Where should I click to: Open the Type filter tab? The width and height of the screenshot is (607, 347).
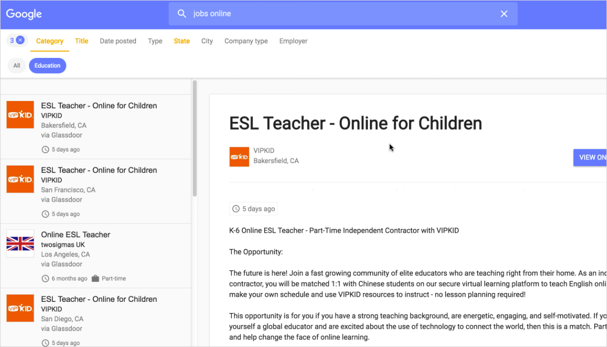click(x=155, y=41)
